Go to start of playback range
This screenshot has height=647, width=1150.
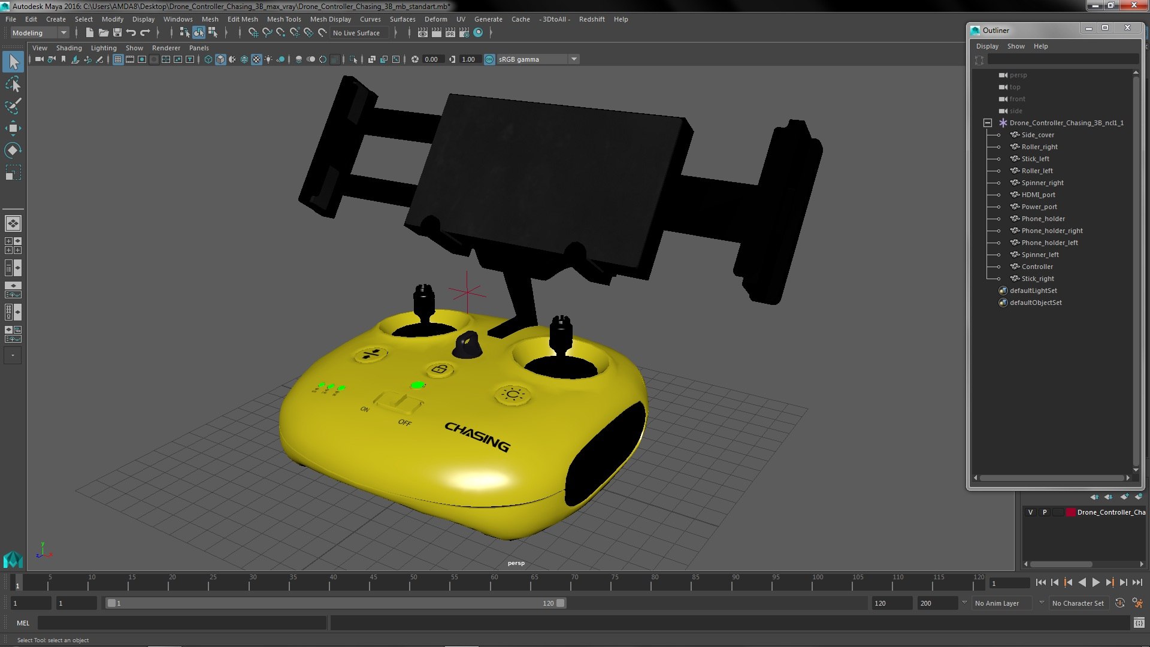point(1040,582)
